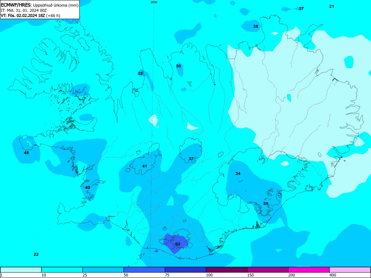Image resolution: width=371 pixels, height=278 pixels.
Task: Click the 37 mm precipitation label
Action: (x=191, y=159)
